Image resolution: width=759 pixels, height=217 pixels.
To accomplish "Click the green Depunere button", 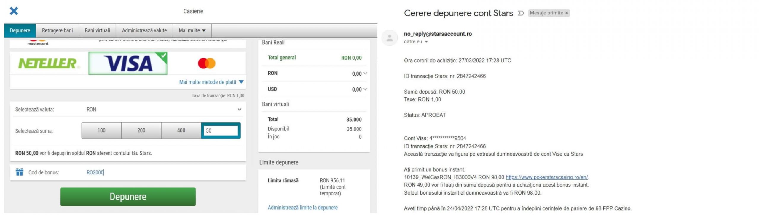I will point(128,197).
